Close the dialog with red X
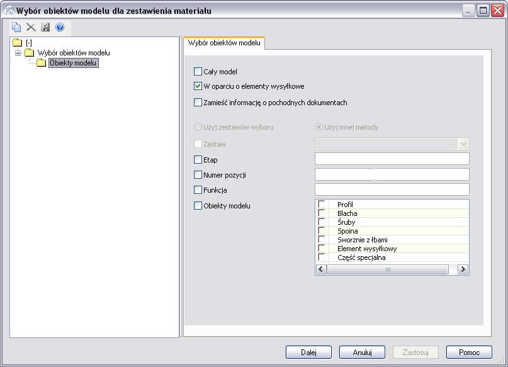 point(498,11)
